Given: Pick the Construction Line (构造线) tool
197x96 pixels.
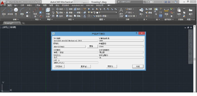Looking at the screenshot, I should pyautogui.click(x=35, y=12).
